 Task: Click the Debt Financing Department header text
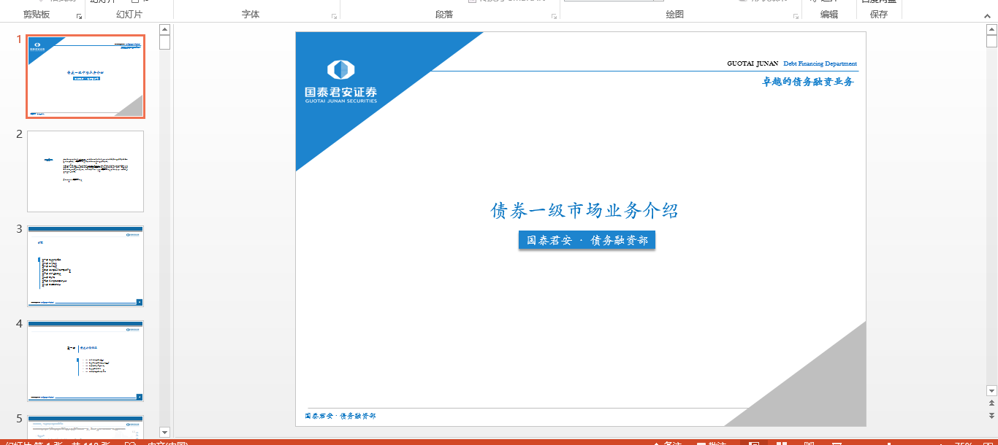(x=820, y=63)
